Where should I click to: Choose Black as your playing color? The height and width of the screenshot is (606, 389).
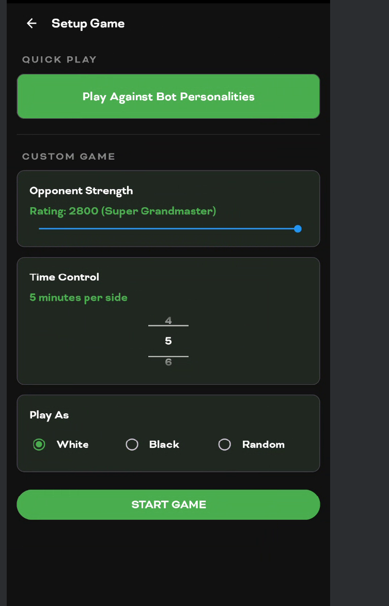pos(132,444)
